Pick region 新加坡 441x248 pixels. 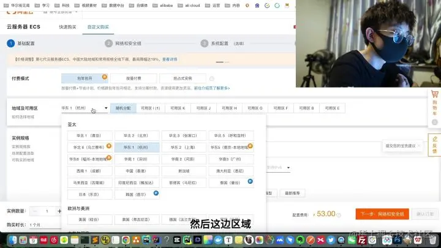pyautogui.click(x=184, y=171)
